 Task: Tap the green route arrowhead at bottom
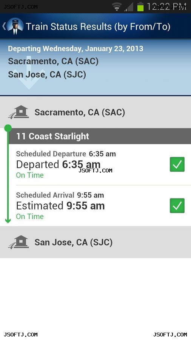8,221
